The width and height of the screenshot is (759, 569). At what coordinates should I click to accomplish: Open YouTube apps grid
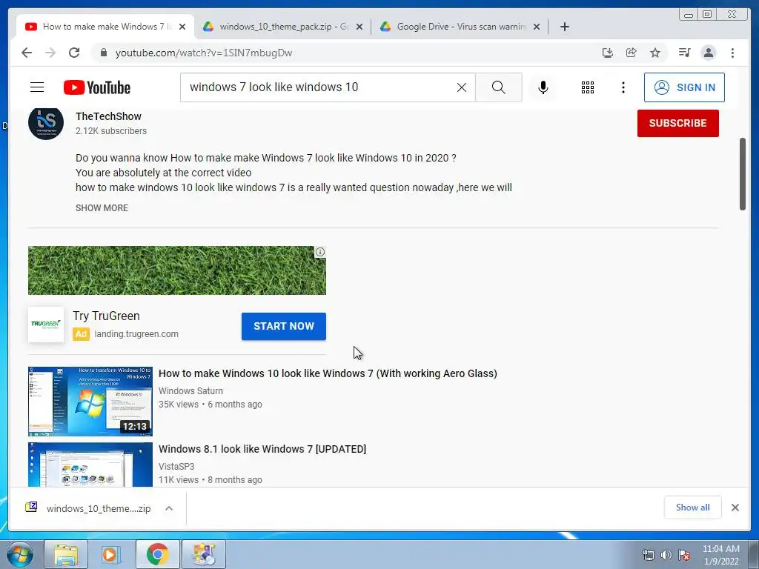[x=588, y=87]
